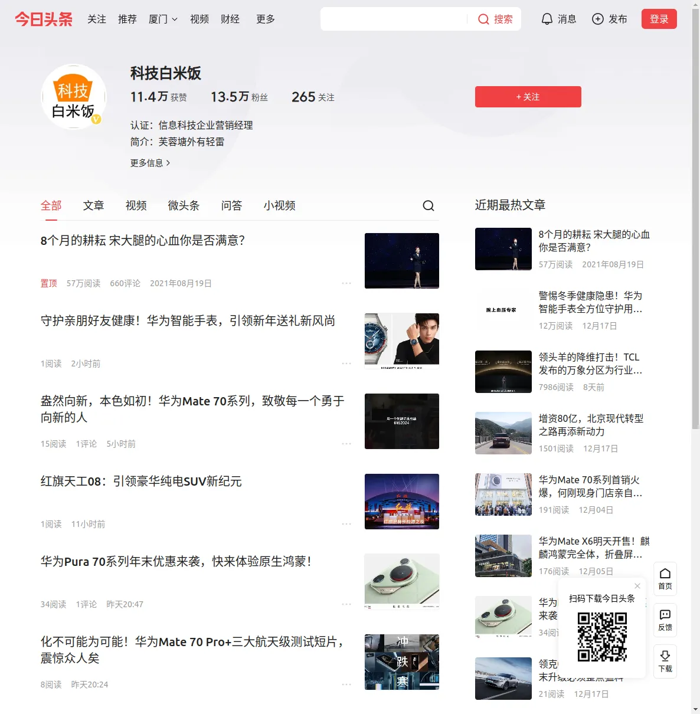Click the red + 关注 follow button

[528, 97]
